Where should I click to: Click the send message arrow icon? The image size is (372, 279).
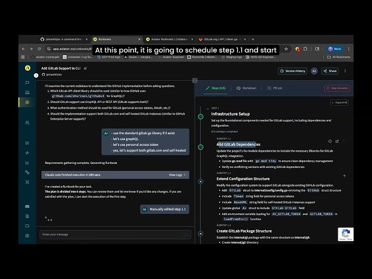187,235
